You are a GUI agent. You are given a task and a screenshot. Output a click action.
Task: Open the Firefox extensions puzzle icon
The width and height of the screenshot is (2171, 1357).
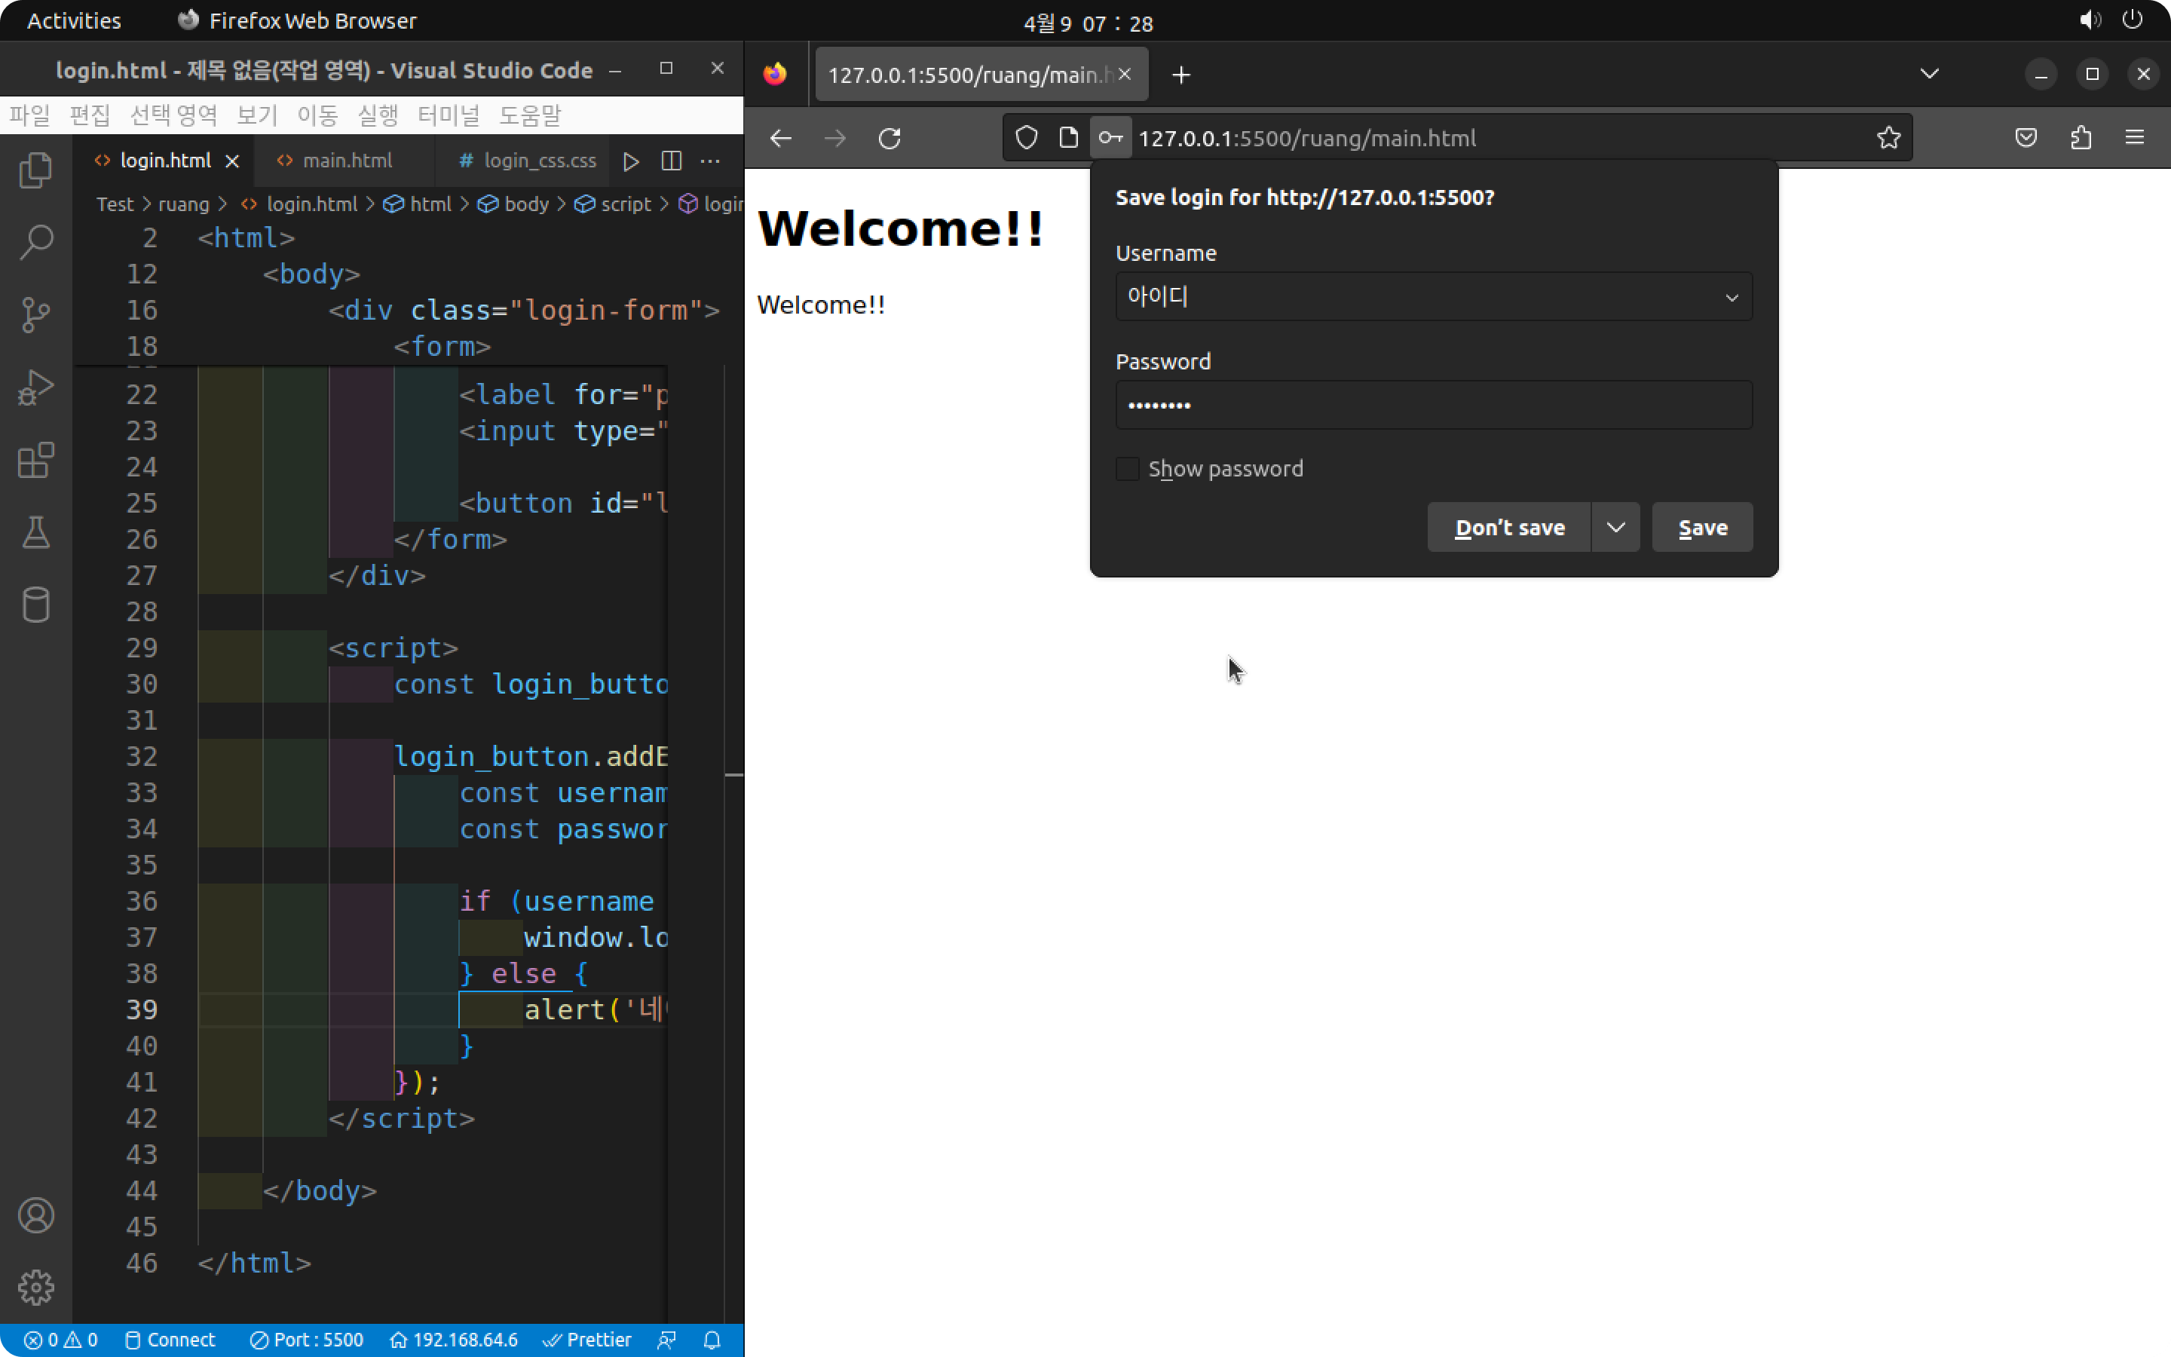tap(2081, 137)
